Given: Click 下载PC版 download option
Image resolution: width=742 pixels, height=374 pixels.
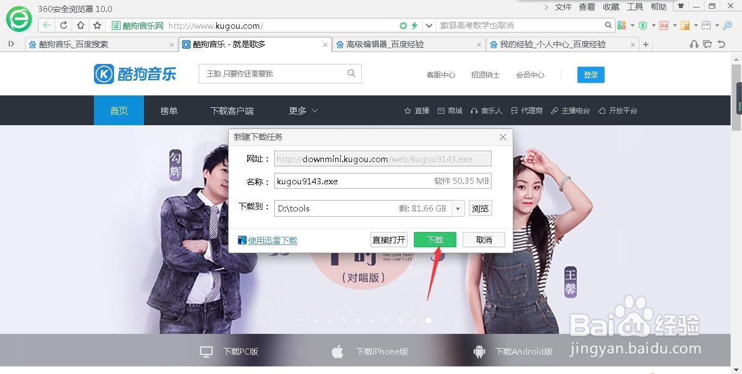Looking at the screenshot, I should click(x=229, y=351).
